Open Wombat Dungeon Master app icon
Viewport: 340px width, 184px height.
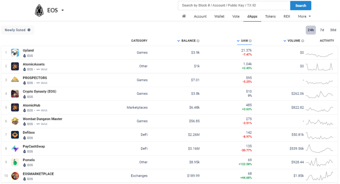15,121
